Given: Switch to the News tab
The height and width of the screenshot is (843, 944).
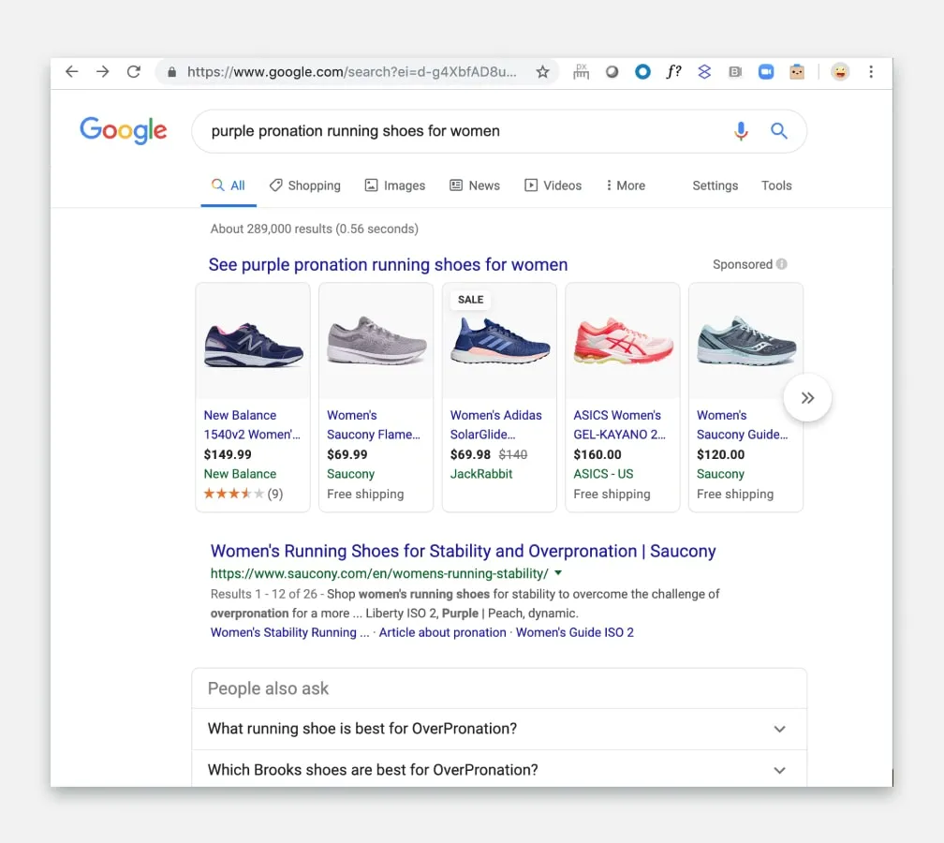Looking at the screenshot, I should [x=475, y=185].
